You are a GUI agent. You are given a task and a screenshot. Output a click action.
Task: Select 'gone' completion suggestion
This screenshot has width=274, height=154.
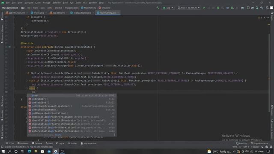coord(71,95)
